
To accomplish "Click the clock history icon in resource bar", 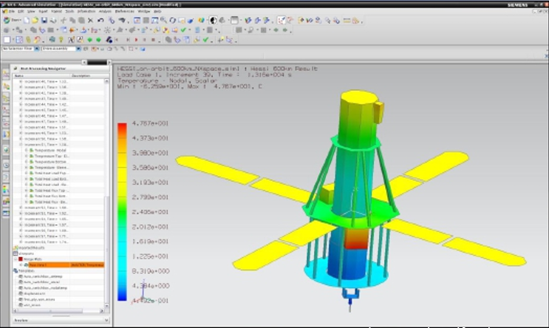I will click(6, 165).
